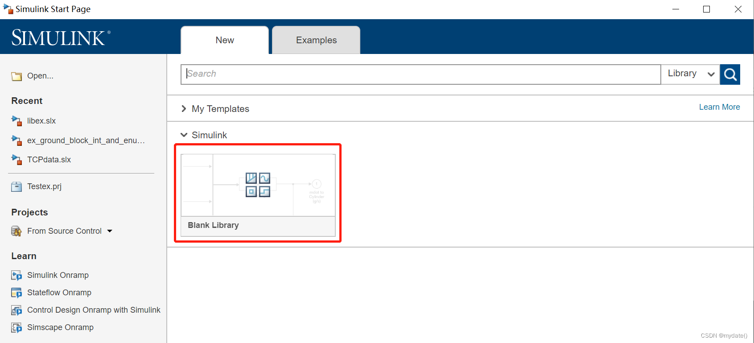Maximize the Simulink Start Page window

click(x=706, y=9)
